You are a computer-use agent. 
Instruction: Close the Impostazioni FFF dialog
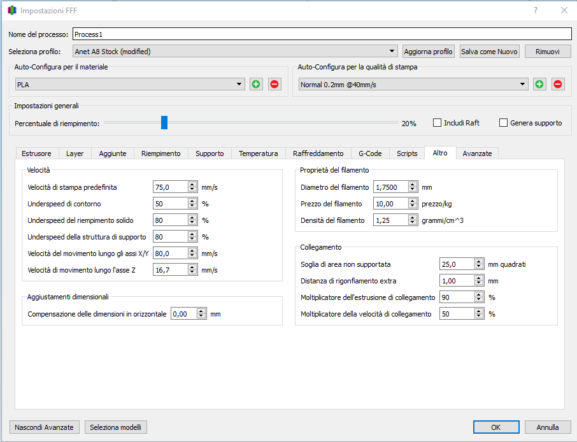tap(564, 10)
